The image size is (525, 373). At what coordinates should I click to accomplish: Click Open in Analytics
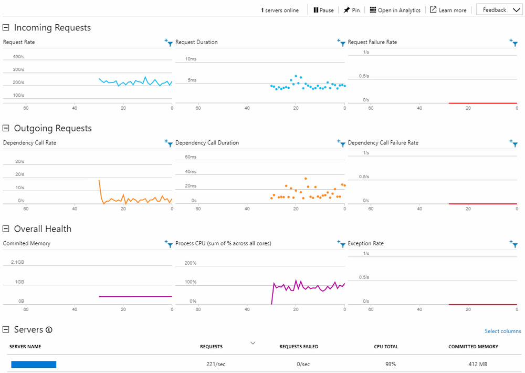point(395,10)
